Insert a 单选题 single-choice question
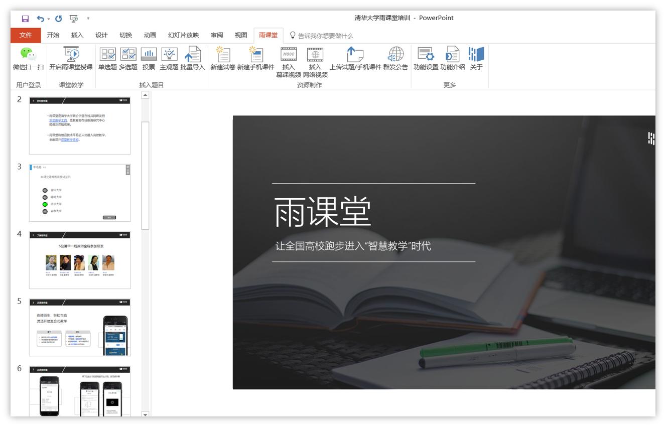Image resolution: width=666 pixels, height=427 pixels. (107, 59)
